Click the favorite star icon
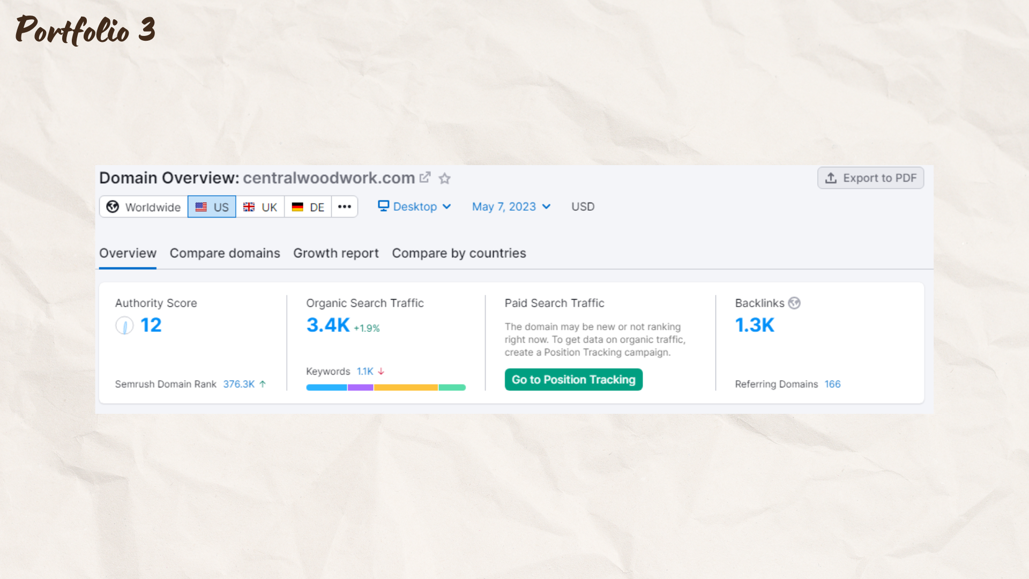 (x=444, y=179)
